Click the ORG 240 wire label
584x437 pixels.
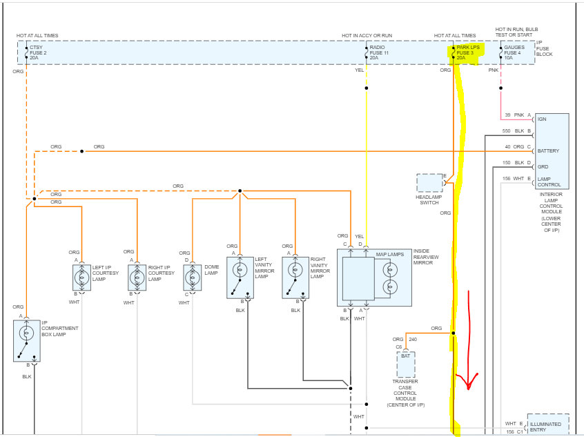click(405, 340)
